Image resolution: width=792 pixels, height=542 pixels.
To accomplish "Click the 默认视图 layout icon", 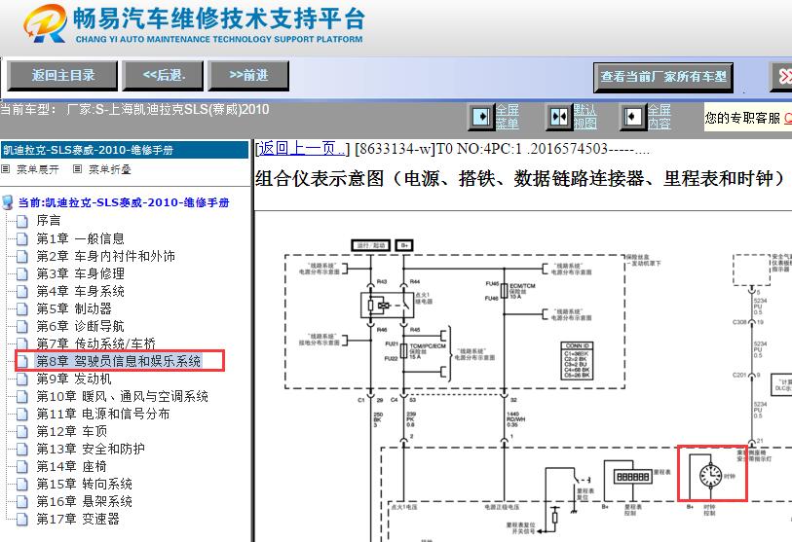I will (558, 117).
